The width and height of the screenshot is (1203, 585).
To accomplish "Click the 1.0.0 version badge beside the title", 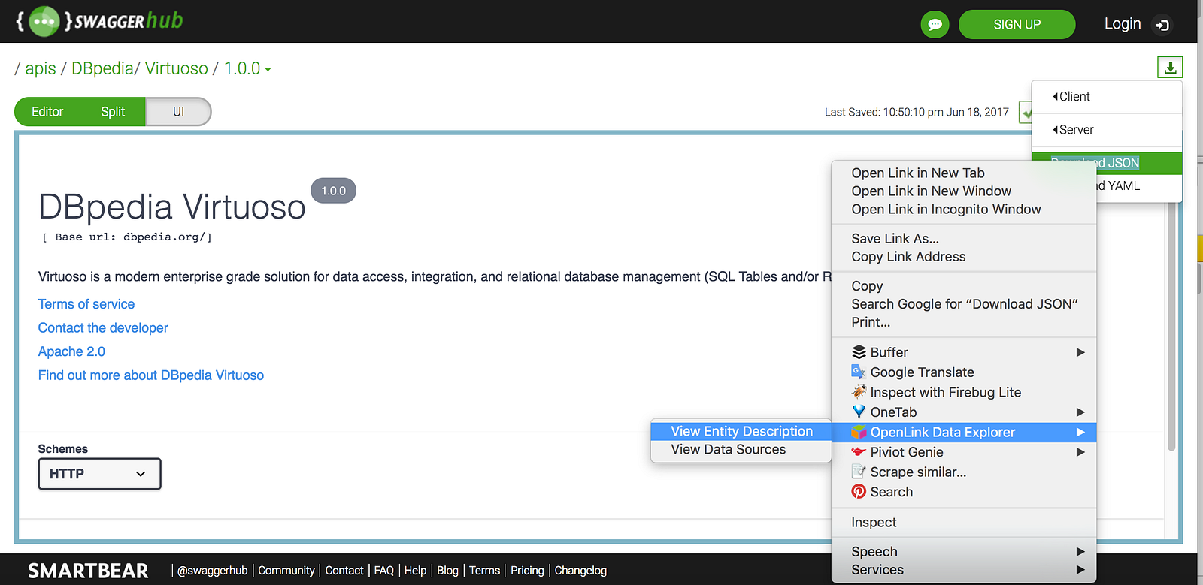I will 333,191.
